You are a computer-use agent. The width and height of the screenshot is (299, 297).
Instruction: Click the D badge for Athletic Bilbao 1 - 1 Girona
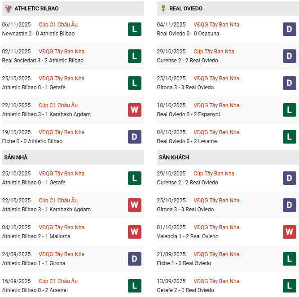(x=134, y=259)
